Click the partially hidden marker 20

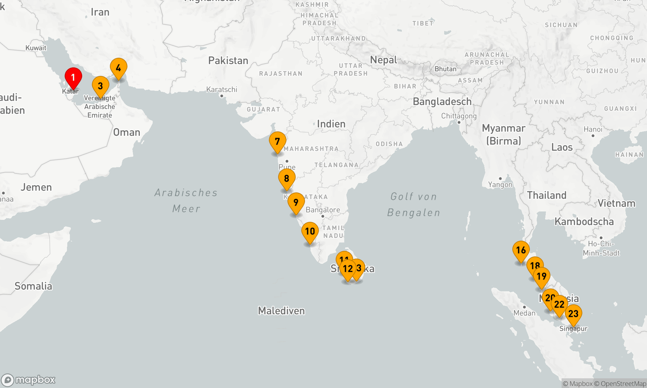(x=547, y=296)
